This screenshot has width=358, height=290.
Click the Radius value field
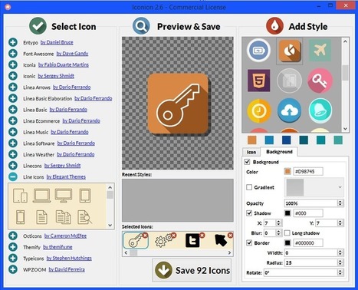[x=310, y=262]
